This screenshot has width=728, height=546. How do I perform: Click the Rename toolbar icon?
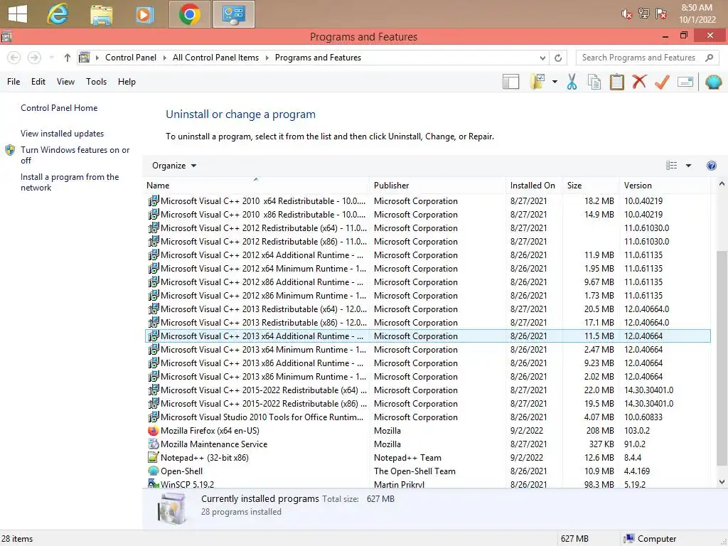685,82
